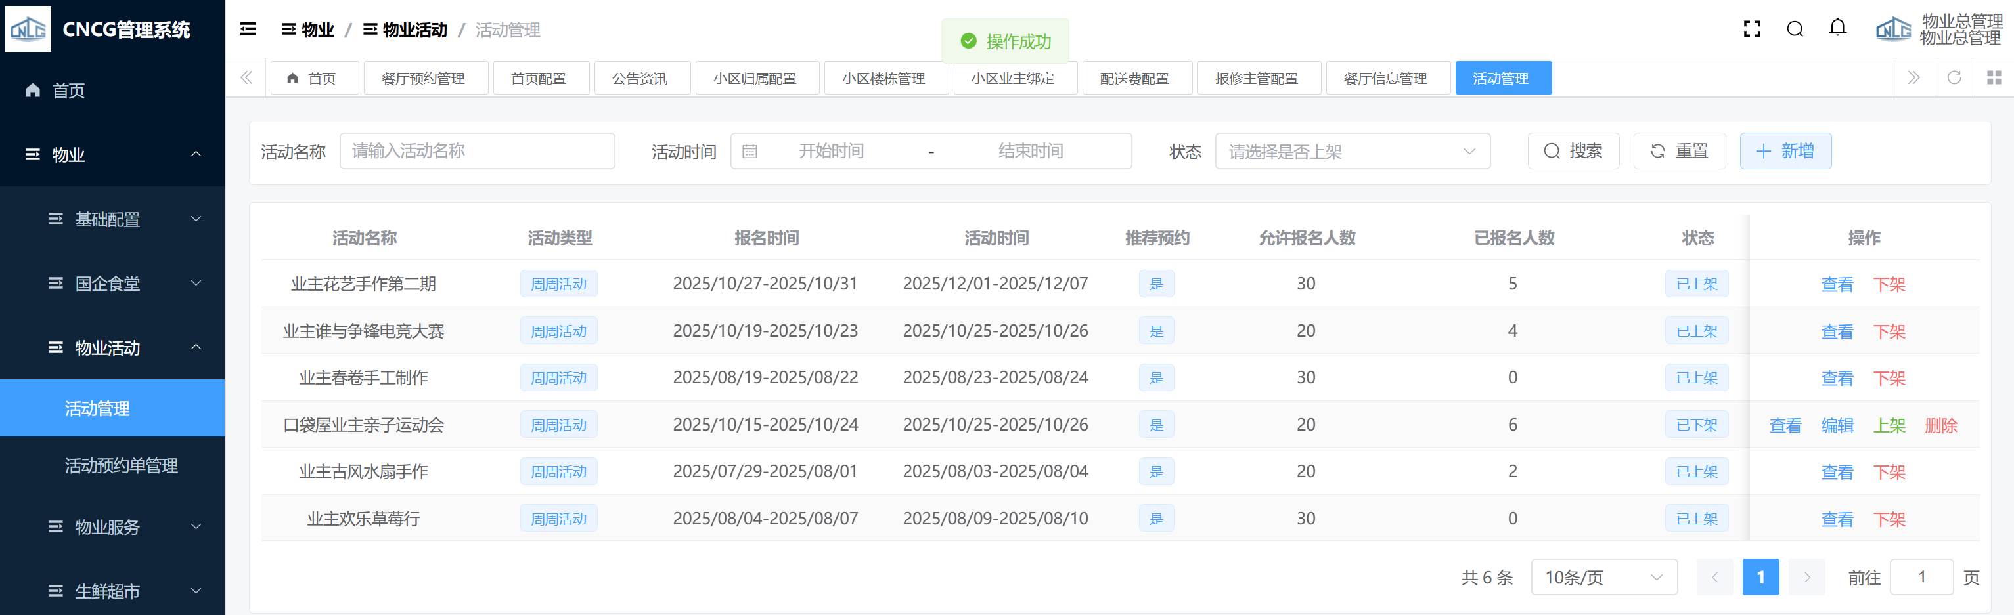Open the notification bell
Image resolution: width=2014 pixels, height=615 pixels.
tap(1837, 28)
